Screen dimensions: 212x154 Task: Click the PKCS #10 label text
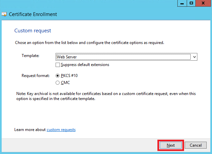click(x=69, y=76)
